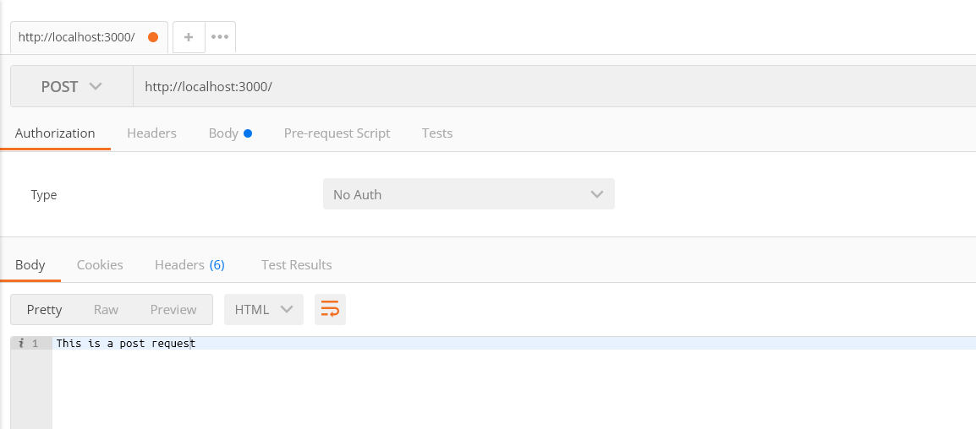The height and width of the screenshot is (429, 976).
Task: Click the orange unsaved dot on tab
Action: tap(153, 37)
